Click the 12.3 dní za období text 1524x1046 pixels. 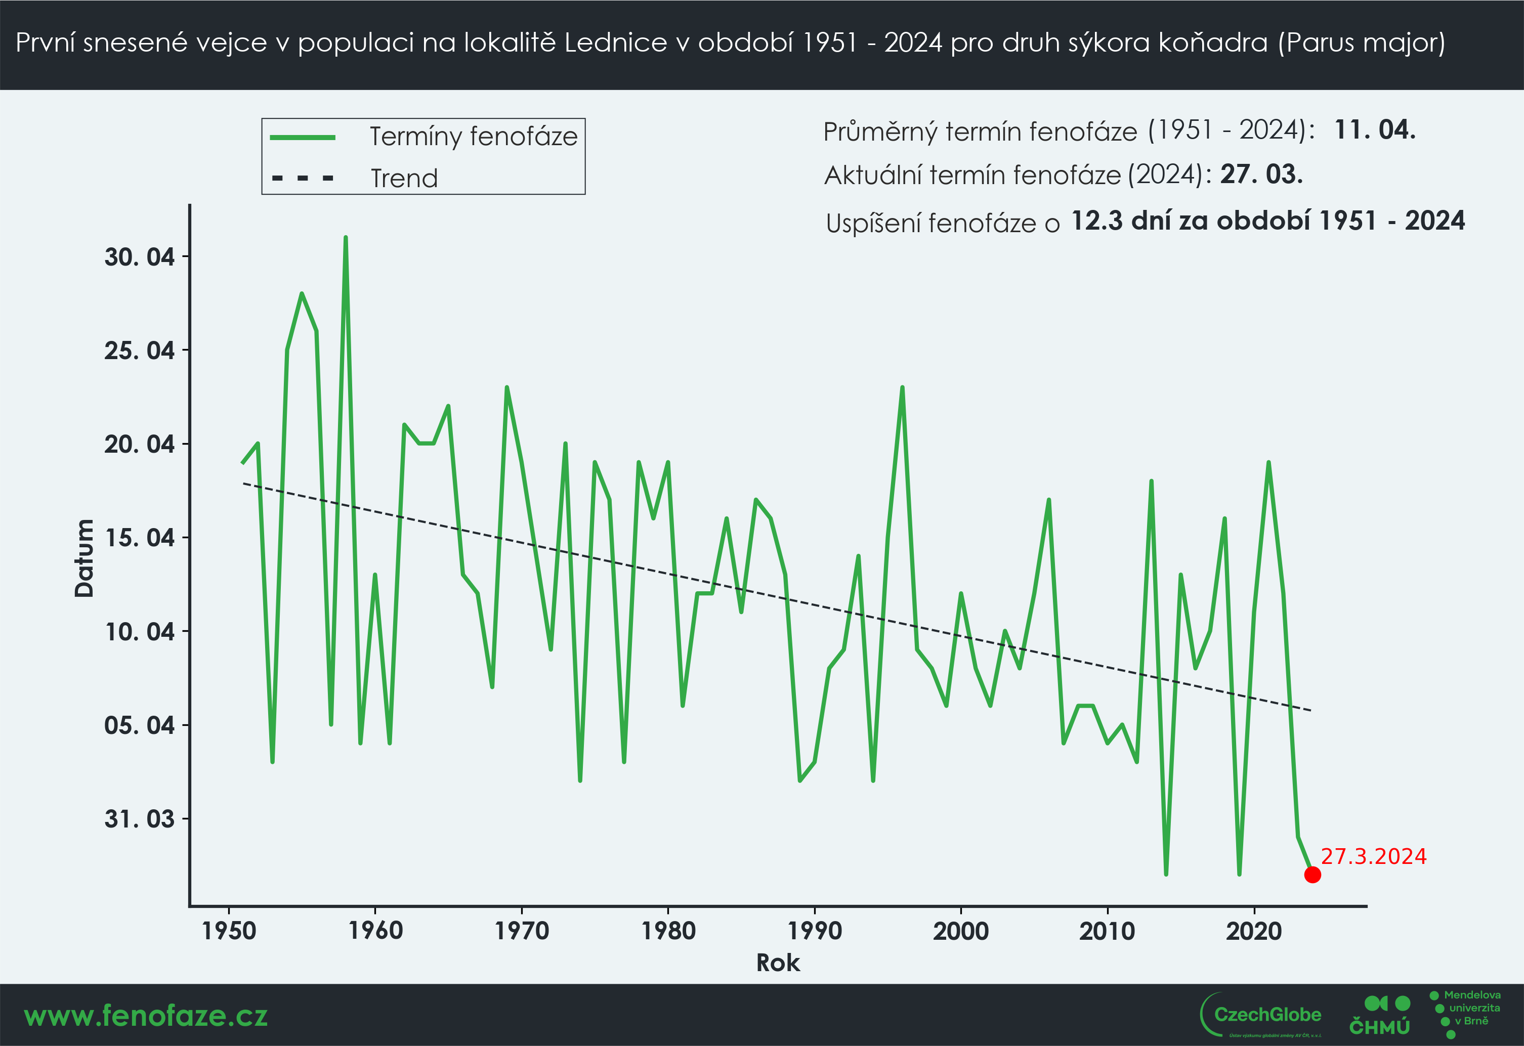[x=1267, y=221]
